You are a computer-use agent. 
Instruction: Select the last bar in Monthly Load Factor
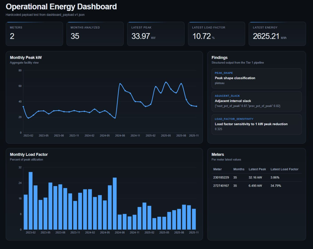(x=194, y=219)
